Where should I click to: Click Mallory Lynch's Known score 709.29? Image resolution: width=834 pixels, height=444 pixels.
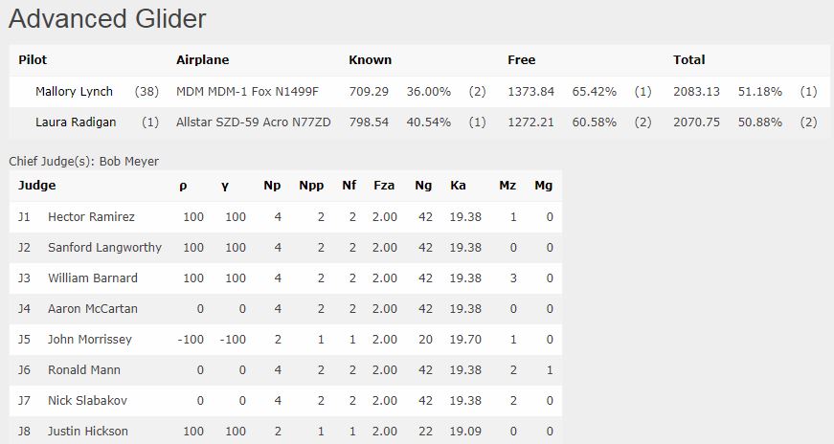(x=369, y=92)
